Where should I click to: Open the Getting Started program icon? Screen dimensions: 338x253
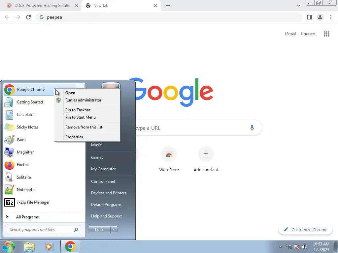[9, 102]
